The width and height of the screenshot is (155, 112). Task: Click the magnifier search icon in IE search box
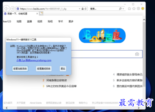[120, 9]
